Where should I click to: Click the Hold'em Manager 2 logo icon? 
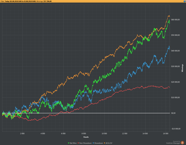[182, 143]
